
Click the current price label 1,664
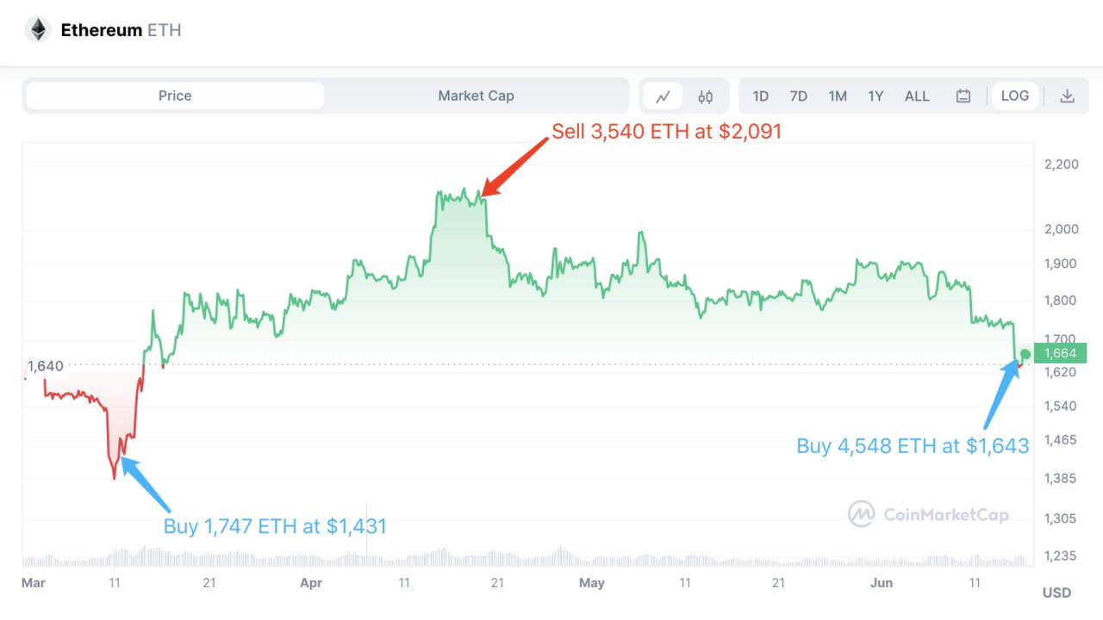point(1061,353)
